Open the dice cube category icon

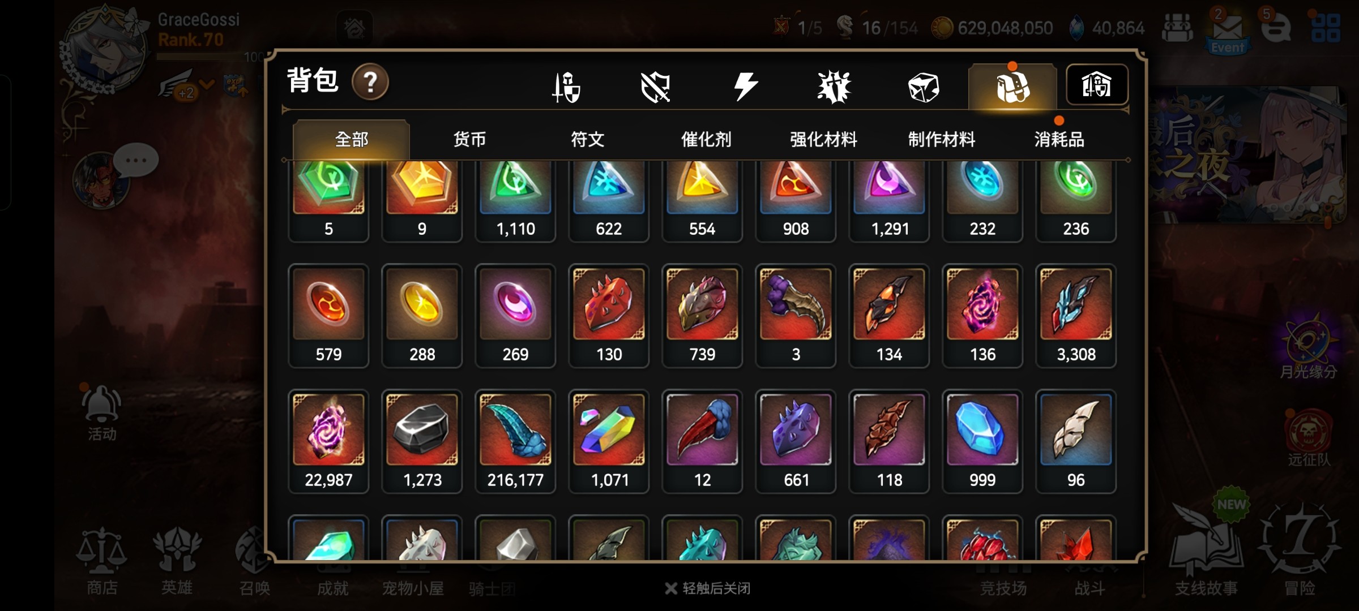pyautogui.click(x=924, y=88)
